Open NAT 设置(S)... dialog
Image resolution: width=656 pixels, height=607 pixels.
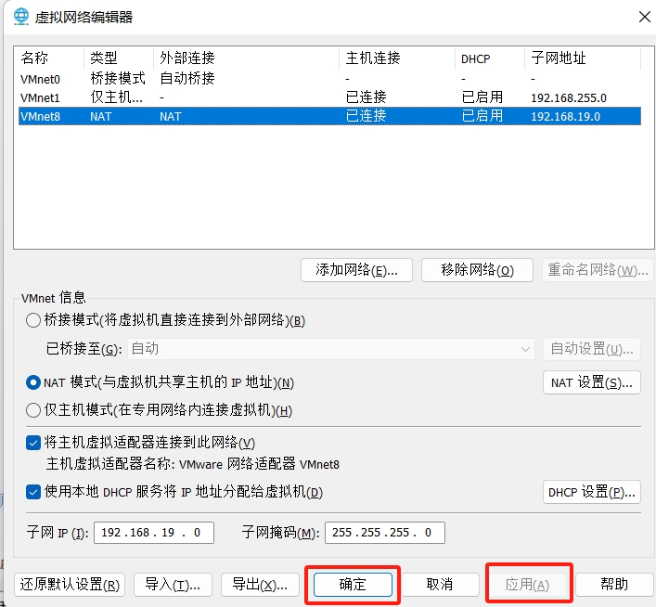click(592, 382)
